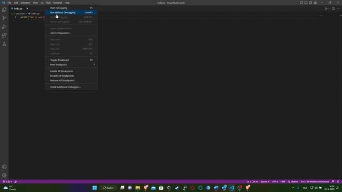Click the Run Python File play button

pos(326,9)
